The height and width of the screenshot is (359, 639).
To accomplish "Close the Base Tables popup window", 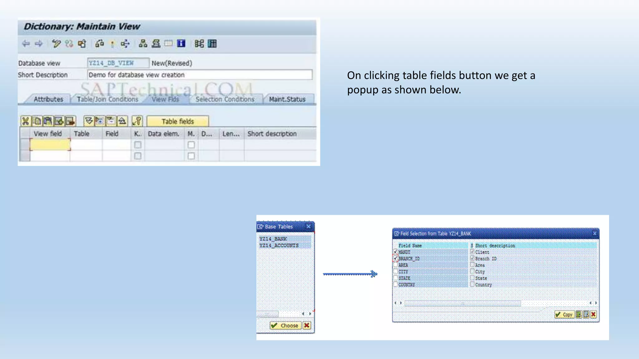I will click(x=309, y=227).
